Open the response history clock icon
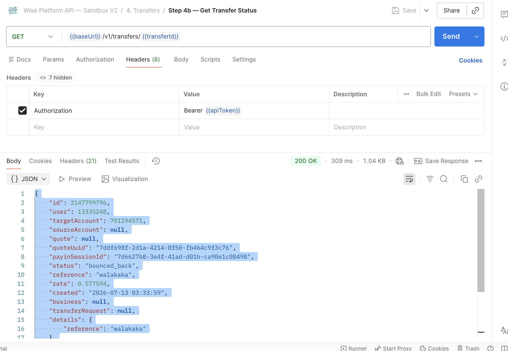The image size is (508, 351). [x=156, y=161]
